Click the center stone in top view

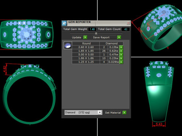click(27, 34)
